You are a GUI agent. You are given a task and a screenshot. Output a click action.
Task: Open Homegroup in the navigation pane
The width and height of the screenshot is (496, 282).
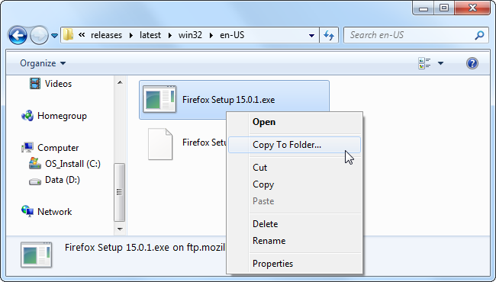tap(62, 116)
